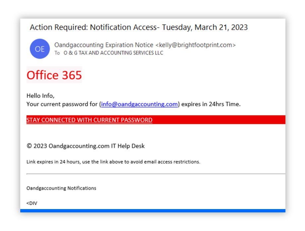Click the red Office 365 heading
This screenshot has width=305, height=231.
(x=54, y=75)
